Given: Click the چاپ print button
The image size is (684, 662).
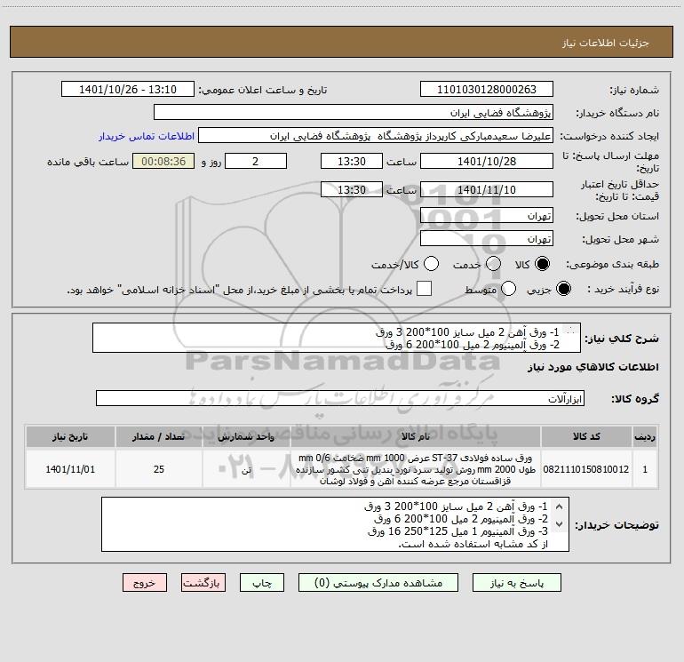Looking at the screenshot, I should click(262, 583).
